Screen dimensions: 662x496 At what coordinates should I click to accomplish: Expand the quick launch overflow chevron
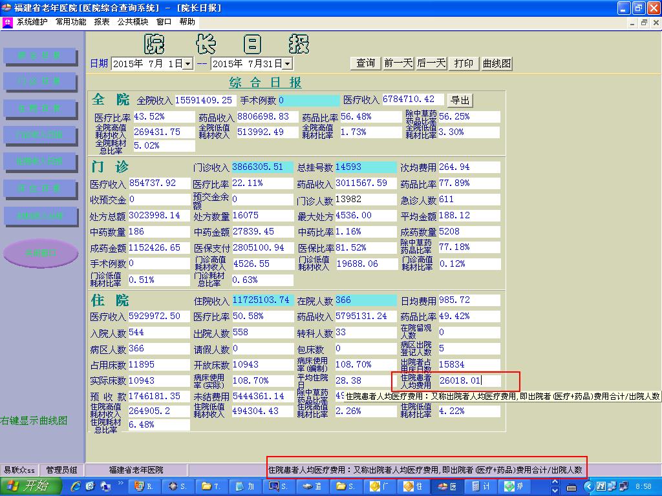pos(120,483)
